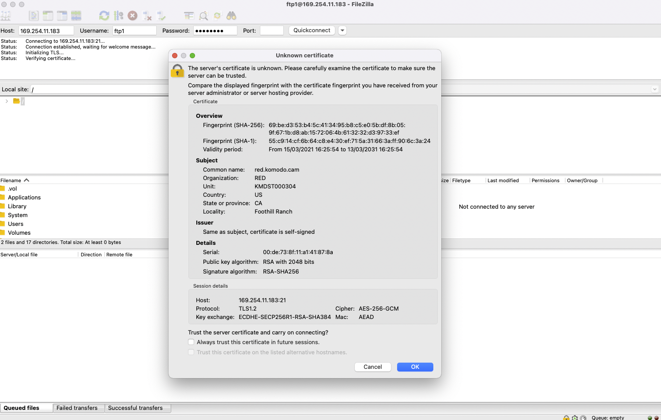Click the common name red.komodo.cam
This screenshot has width=661, height=420.
pos(277,170)
